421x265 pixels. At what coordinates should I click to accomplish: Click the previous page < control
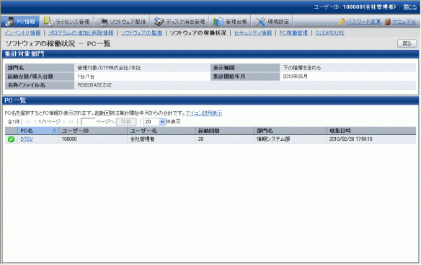(x=35, y=122)
